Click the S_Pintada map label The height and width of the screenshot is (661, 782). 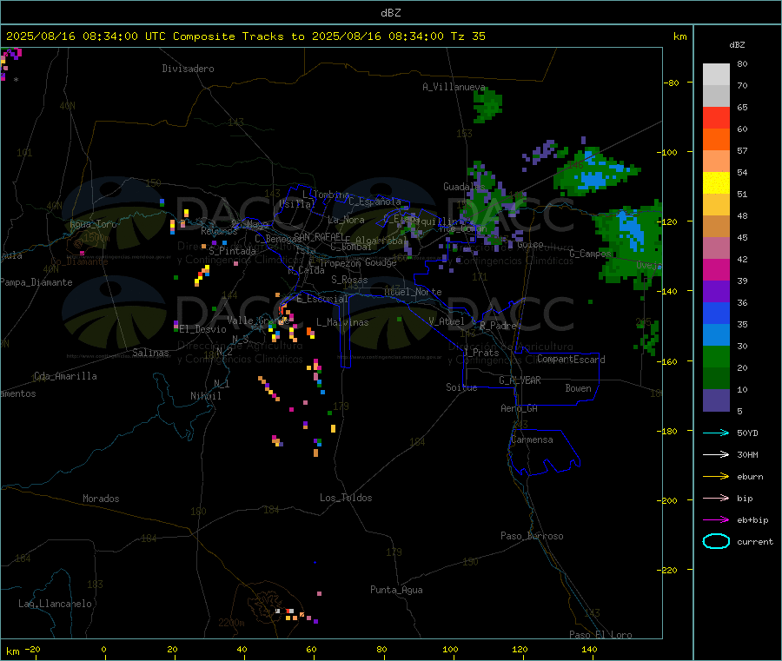(232, 251)
